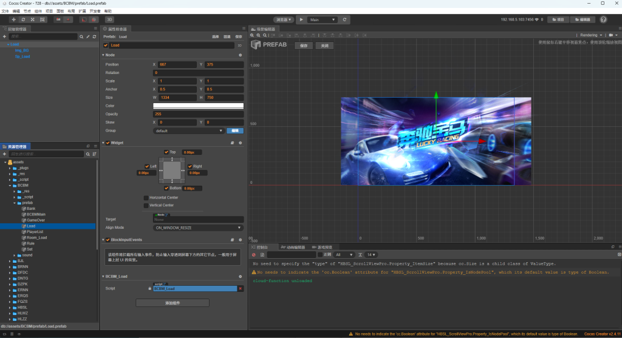Open the preview platform (浏览器) dropdown
The image size is (622, 338).
[x=283, y=19]
